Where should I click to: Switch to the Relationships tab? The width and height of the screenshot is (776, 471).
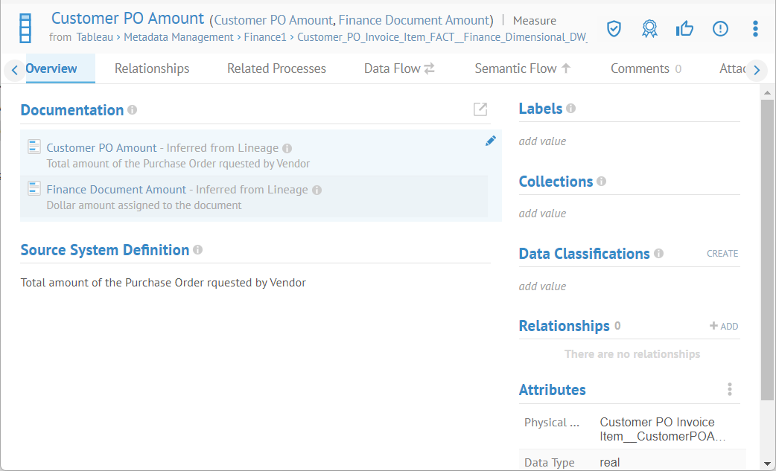tap(152, 68)
